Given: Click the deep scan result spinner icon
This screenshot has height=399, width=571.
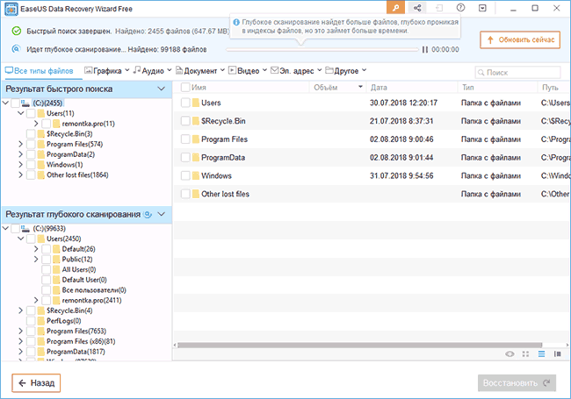Looking at the screenshot, I should click(x=148, y=214).
